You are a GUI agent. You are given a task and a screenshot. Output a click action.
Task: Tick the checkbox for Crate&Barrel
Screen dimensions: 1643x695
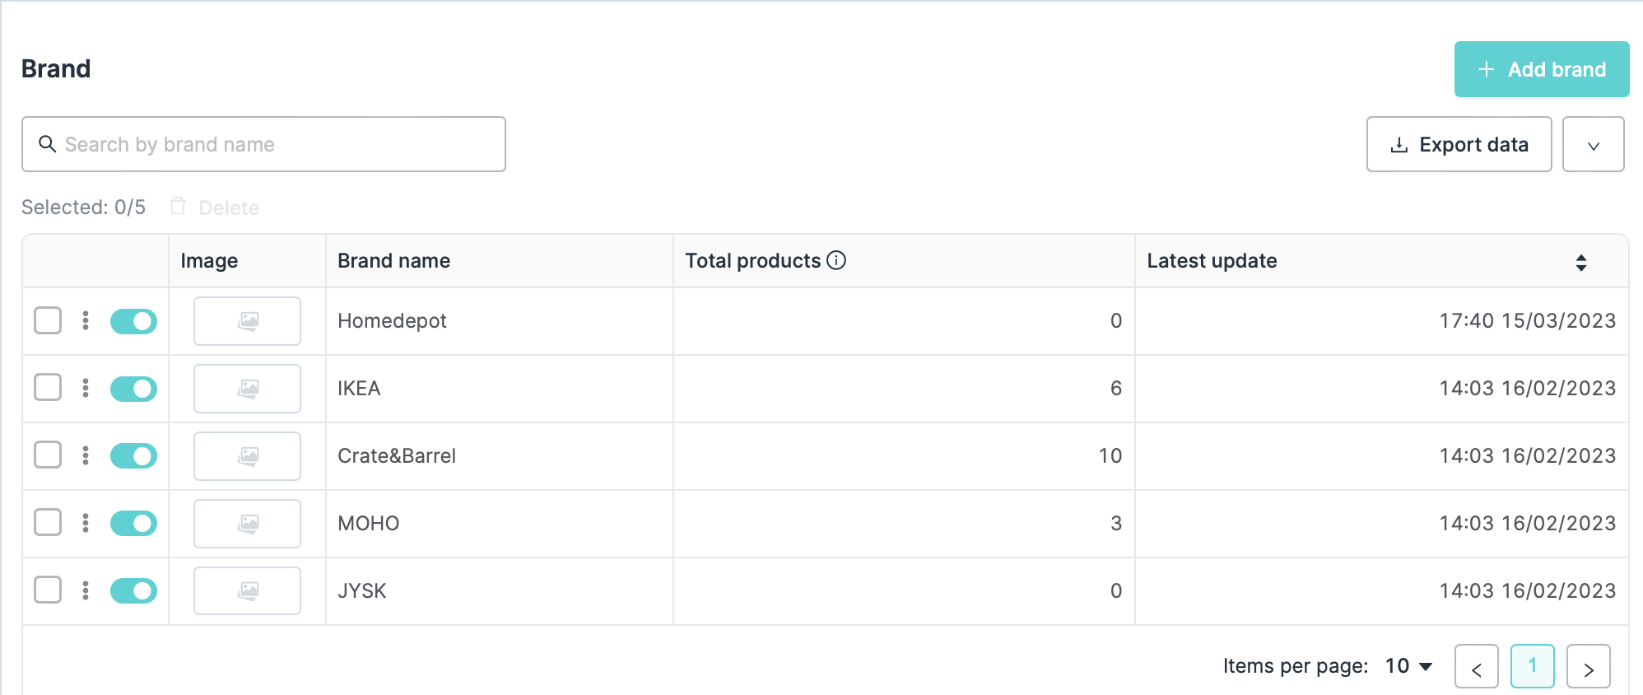click(x=48, y=455)
